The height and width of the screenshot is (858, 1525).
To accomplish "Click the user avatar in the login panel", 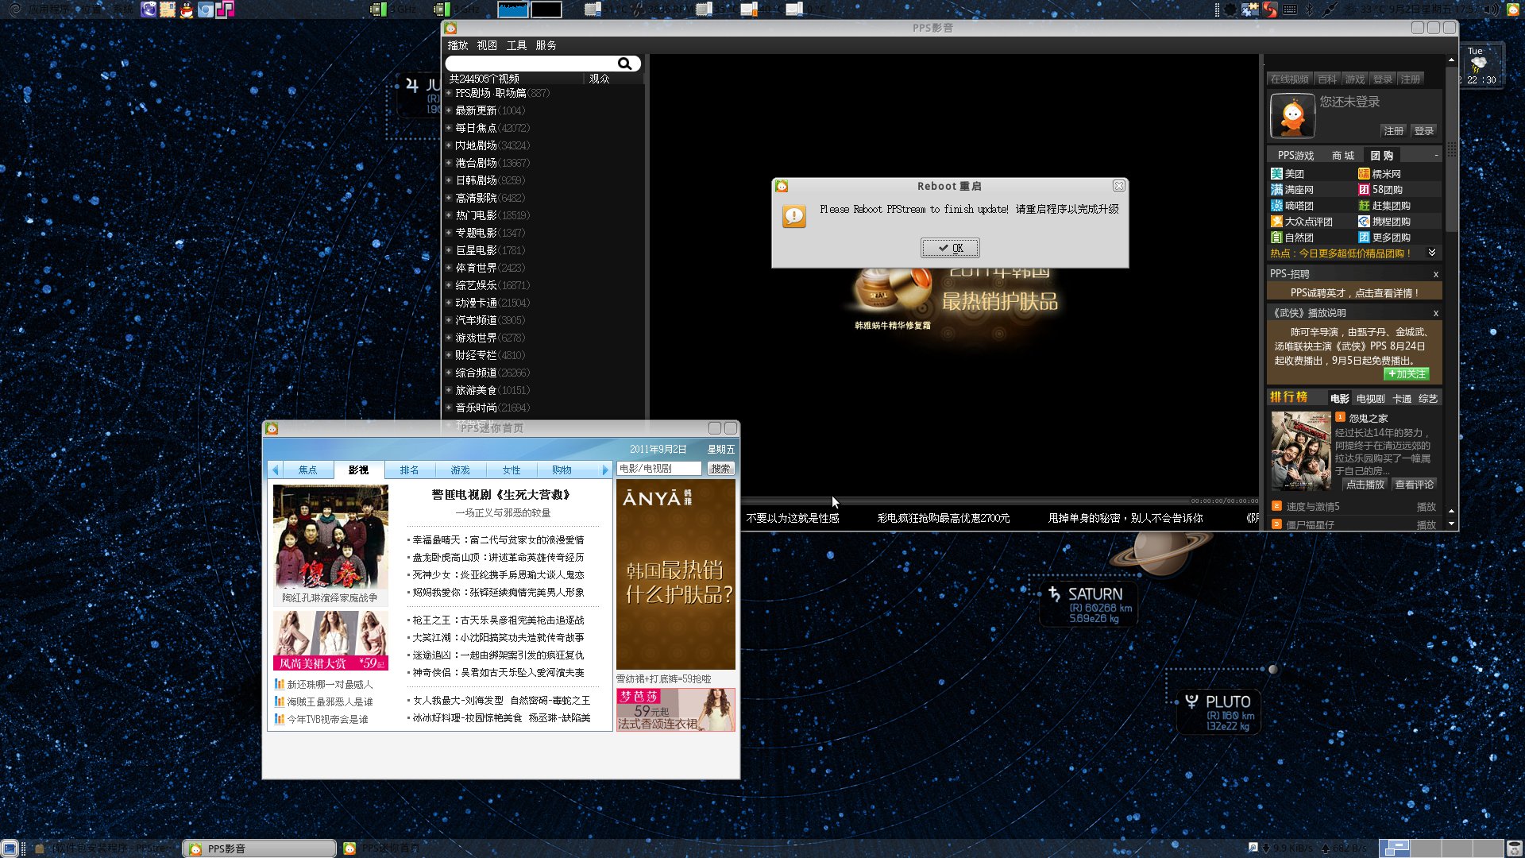I will [x=1292, y=116].
